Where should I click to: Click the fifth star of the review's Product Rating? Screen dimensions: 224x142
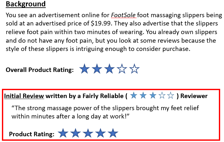(113, 134)
